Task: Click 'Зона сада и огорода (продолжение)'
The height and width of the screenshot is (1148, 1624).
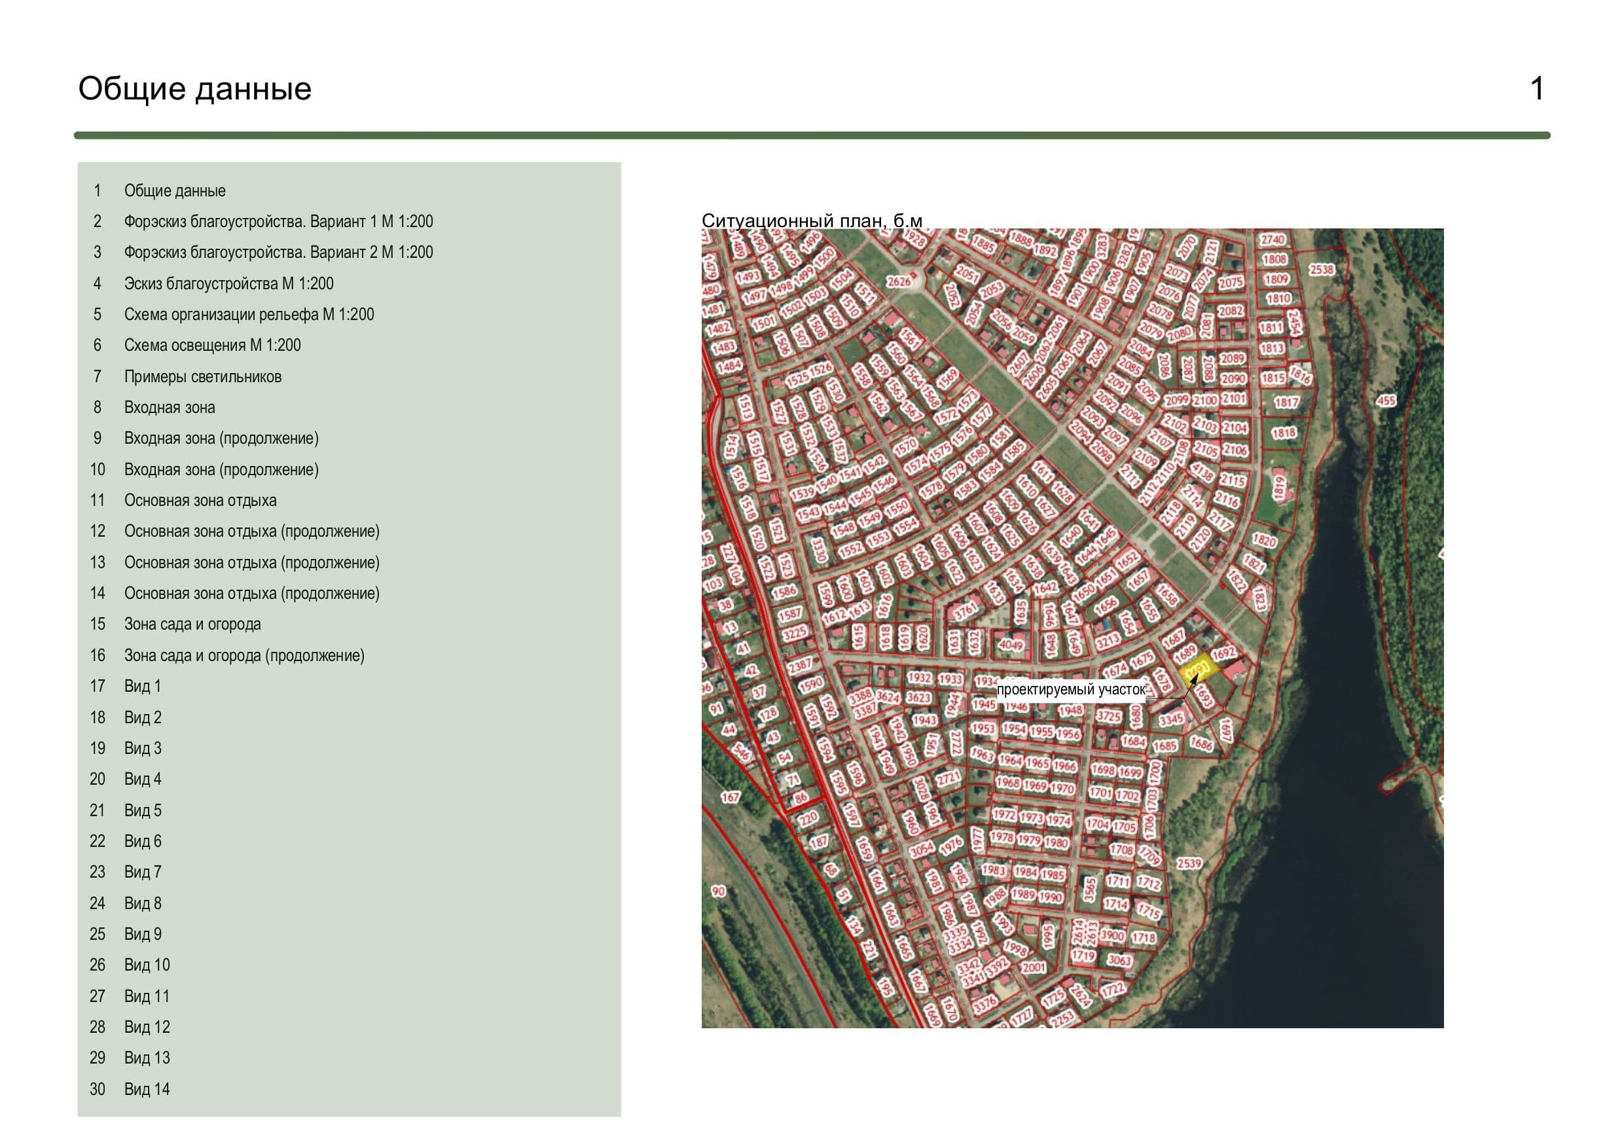Action: tap(244, 656)
